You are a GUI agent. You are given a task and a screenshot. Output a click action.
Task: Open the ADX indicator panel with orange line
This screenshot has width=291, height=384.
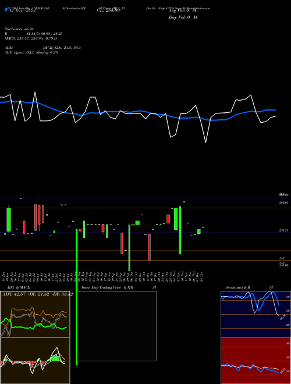tap(35, 314)
